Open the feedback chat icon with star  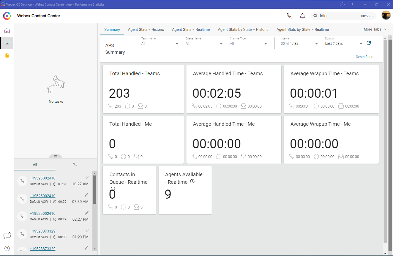point(7,235)
